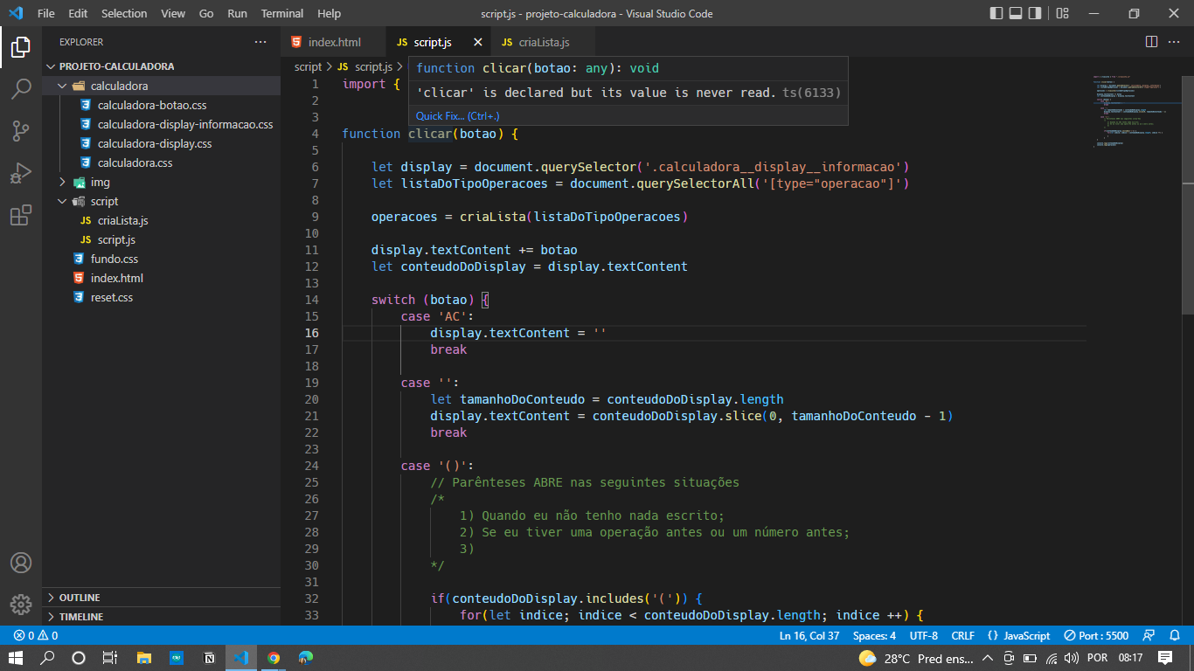Open editor more actions ellipsis
The height and width of the screenshot is (671, 1194).
coord(1175,42)
